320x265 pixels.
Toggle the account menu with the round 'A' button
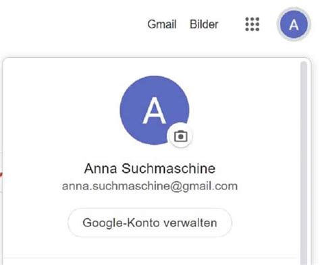click(294, 24)
